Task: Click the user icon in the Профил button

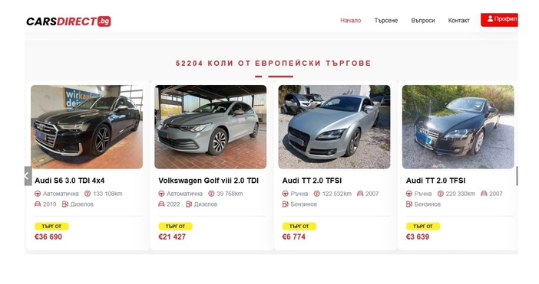Action: pos(490,19)
